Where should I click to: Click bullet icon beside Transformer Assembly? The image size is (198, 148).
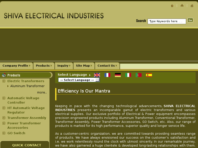[x=4, y=118]
